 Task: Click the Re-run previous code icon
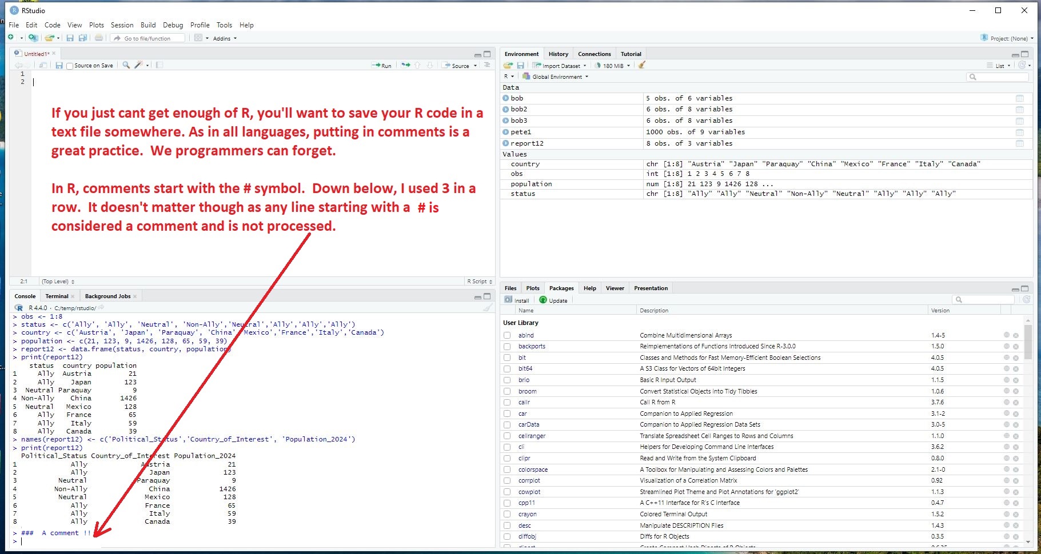405,65
